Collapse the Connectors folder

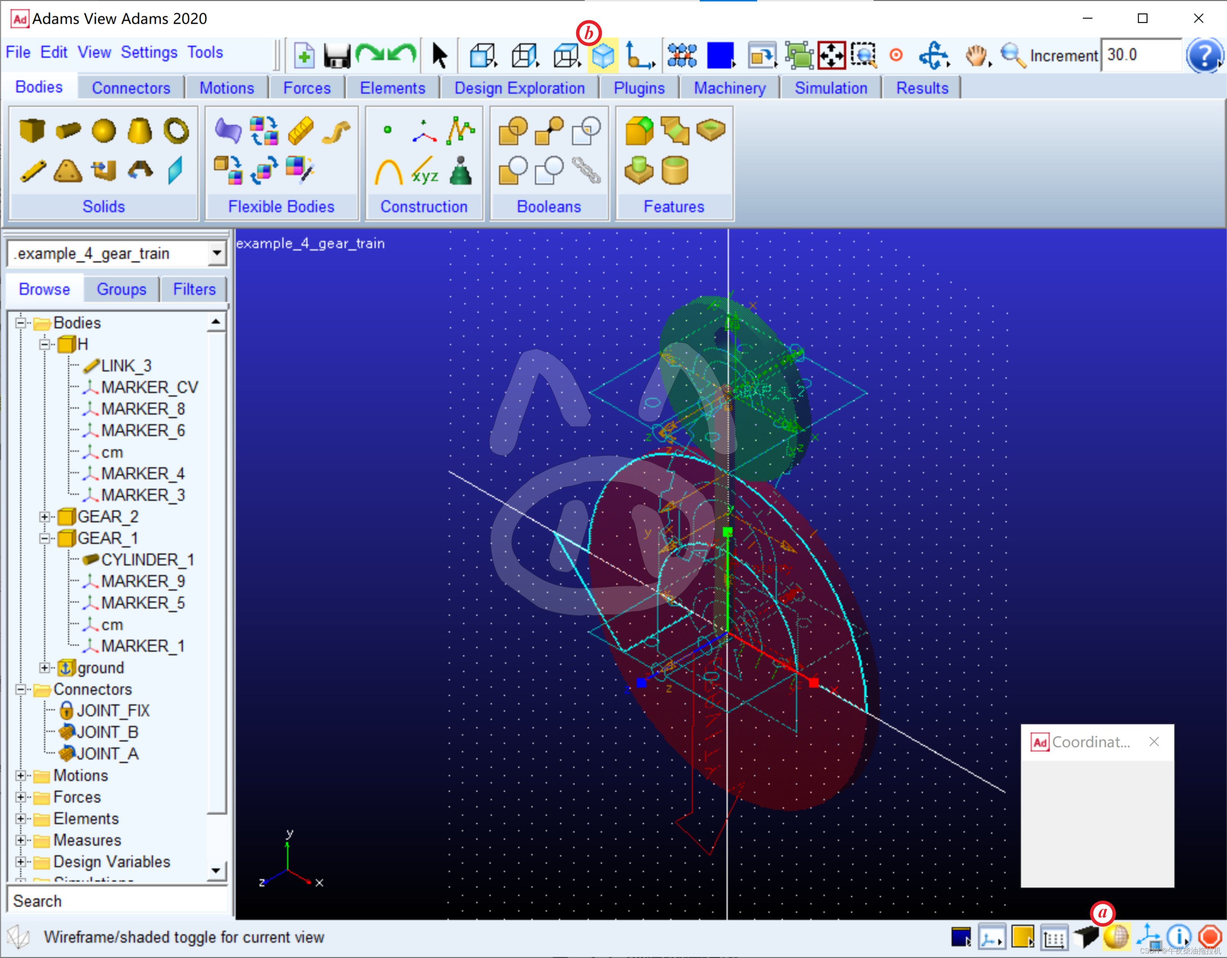[x=21, y=689]
